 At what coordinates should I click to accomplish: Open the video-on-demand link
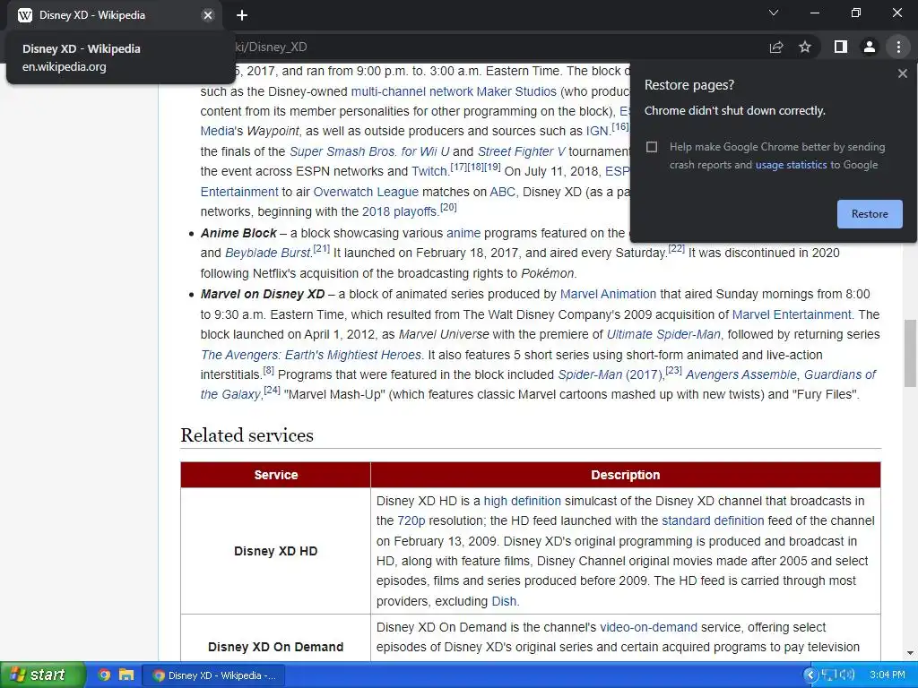pyautogui.click(x=649, y=628)
